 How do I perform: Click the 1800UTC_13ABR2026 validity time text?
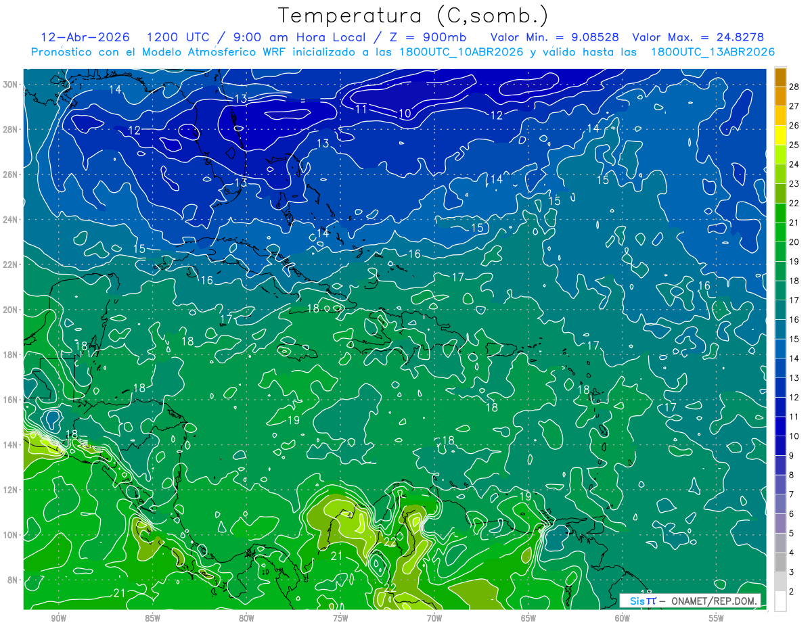point(713,52)
